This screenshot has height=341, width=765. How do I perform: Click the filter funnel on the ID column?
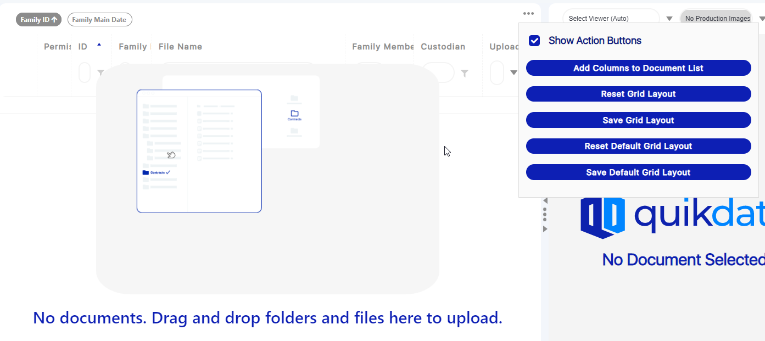(x=100, y=72)
